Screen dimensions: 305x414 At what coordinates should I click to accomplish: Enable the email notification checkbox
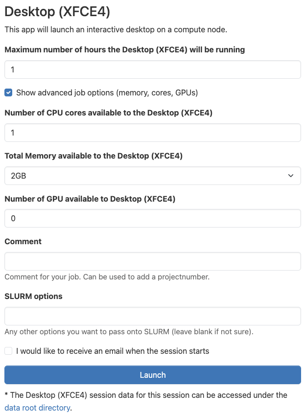pyautogui.click(x=8, y=351)
